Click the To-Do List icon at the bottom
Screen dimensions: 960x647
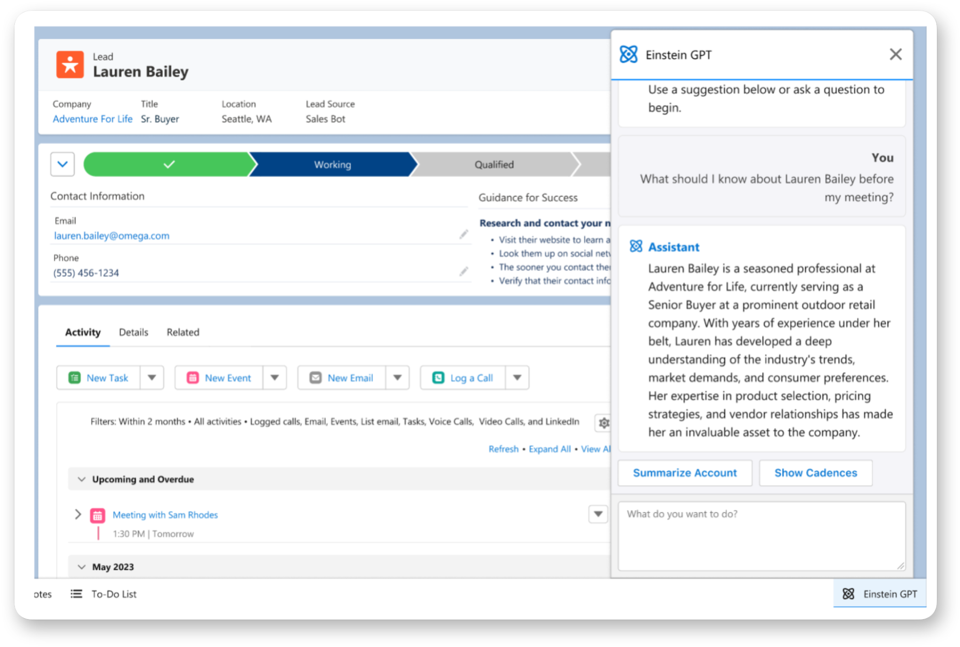coord(76,594)
